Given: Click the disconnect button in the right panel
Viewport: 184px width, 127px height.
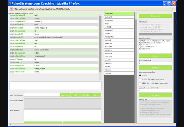Looking at the screenshot, I should click(155, 16).
